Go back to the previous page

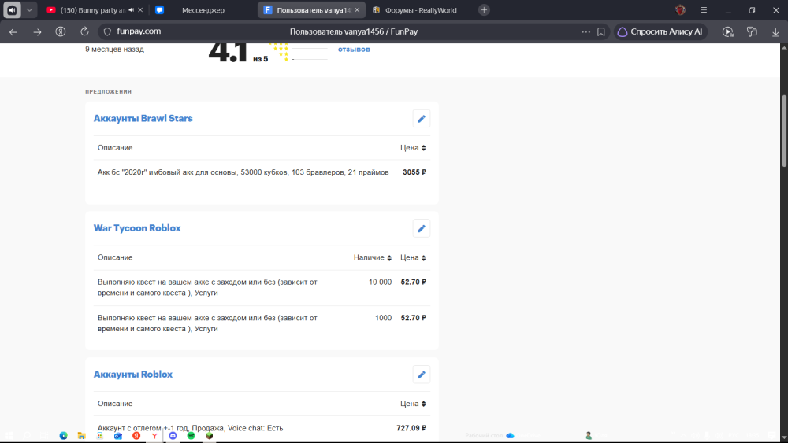13,31
